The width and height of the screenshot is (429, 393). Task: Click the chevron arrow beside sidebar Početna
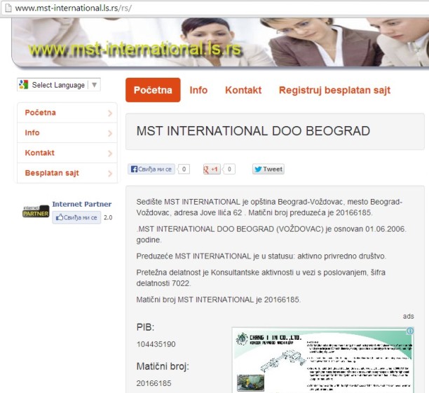(x=110, y=113)
